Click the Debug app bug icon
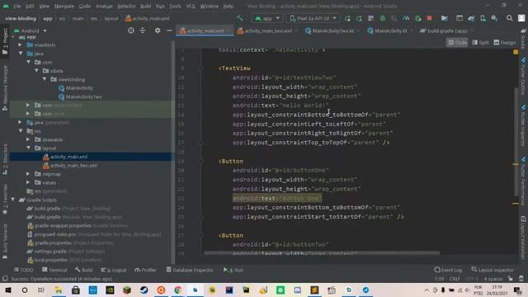Image resolution: width=528 pixels, height=297 pixels. pyautogui.click(x=383, y=18)
